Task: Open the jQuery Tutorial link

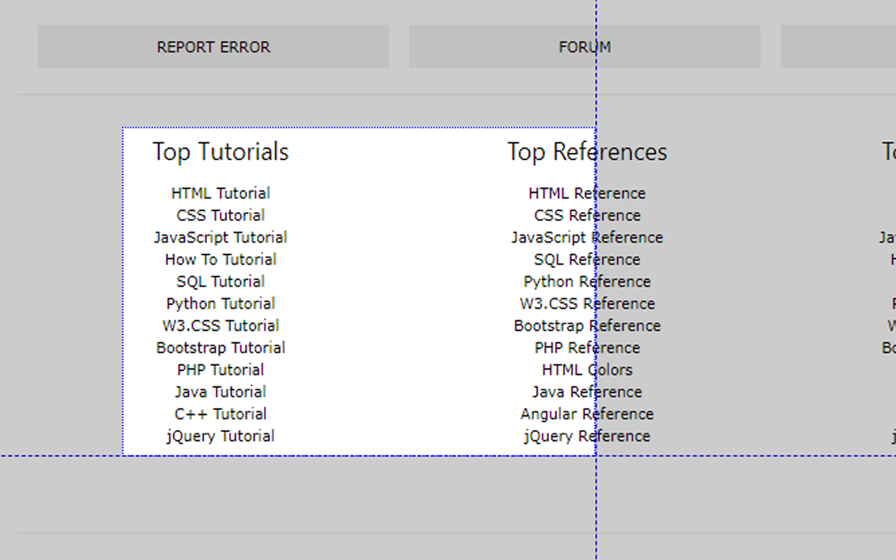Action: (220, 436)
